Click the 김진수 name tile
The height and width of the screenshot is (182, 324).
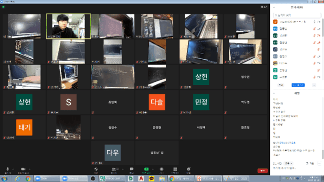coord(112,127)
